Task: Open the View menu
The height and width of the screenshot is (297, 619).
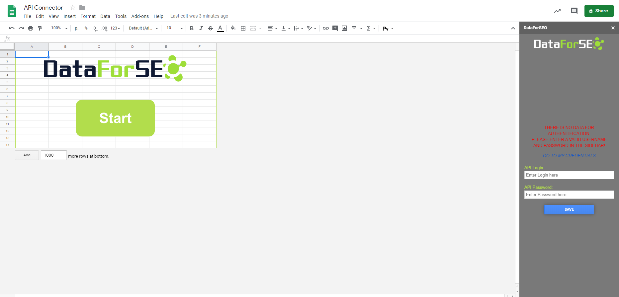Action: [x=53, y=16]
